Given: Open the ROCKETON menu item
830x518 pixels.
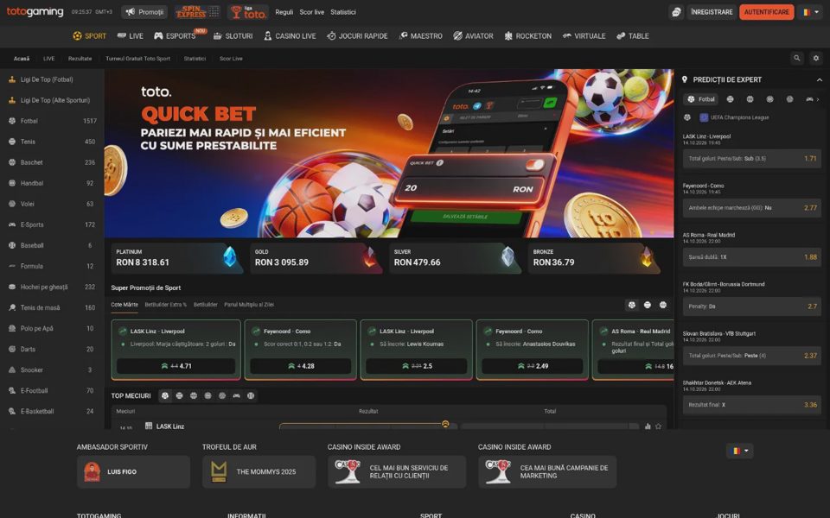Looking at the screenshot, I should click(x=527, y=36).
